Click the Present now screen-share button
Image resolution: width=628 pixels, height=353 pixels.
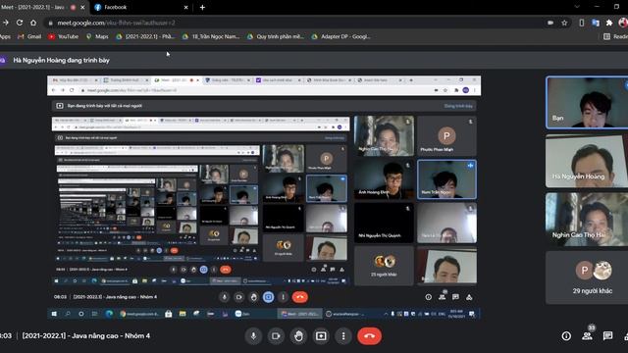point(321,335)
